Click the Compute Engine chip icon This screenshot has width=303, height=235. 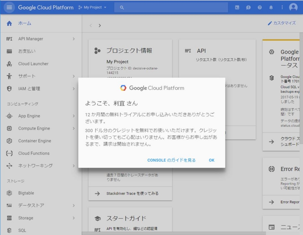[9, 128]
